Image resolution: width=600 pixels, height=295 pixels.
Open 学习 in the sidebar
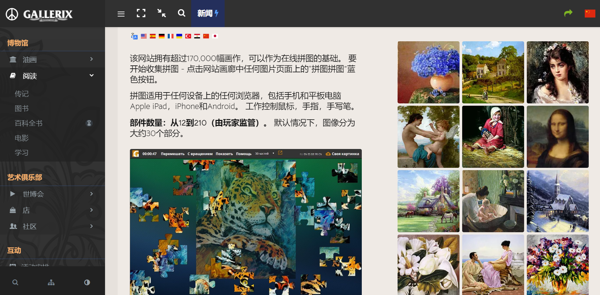[x=22, y=153]
